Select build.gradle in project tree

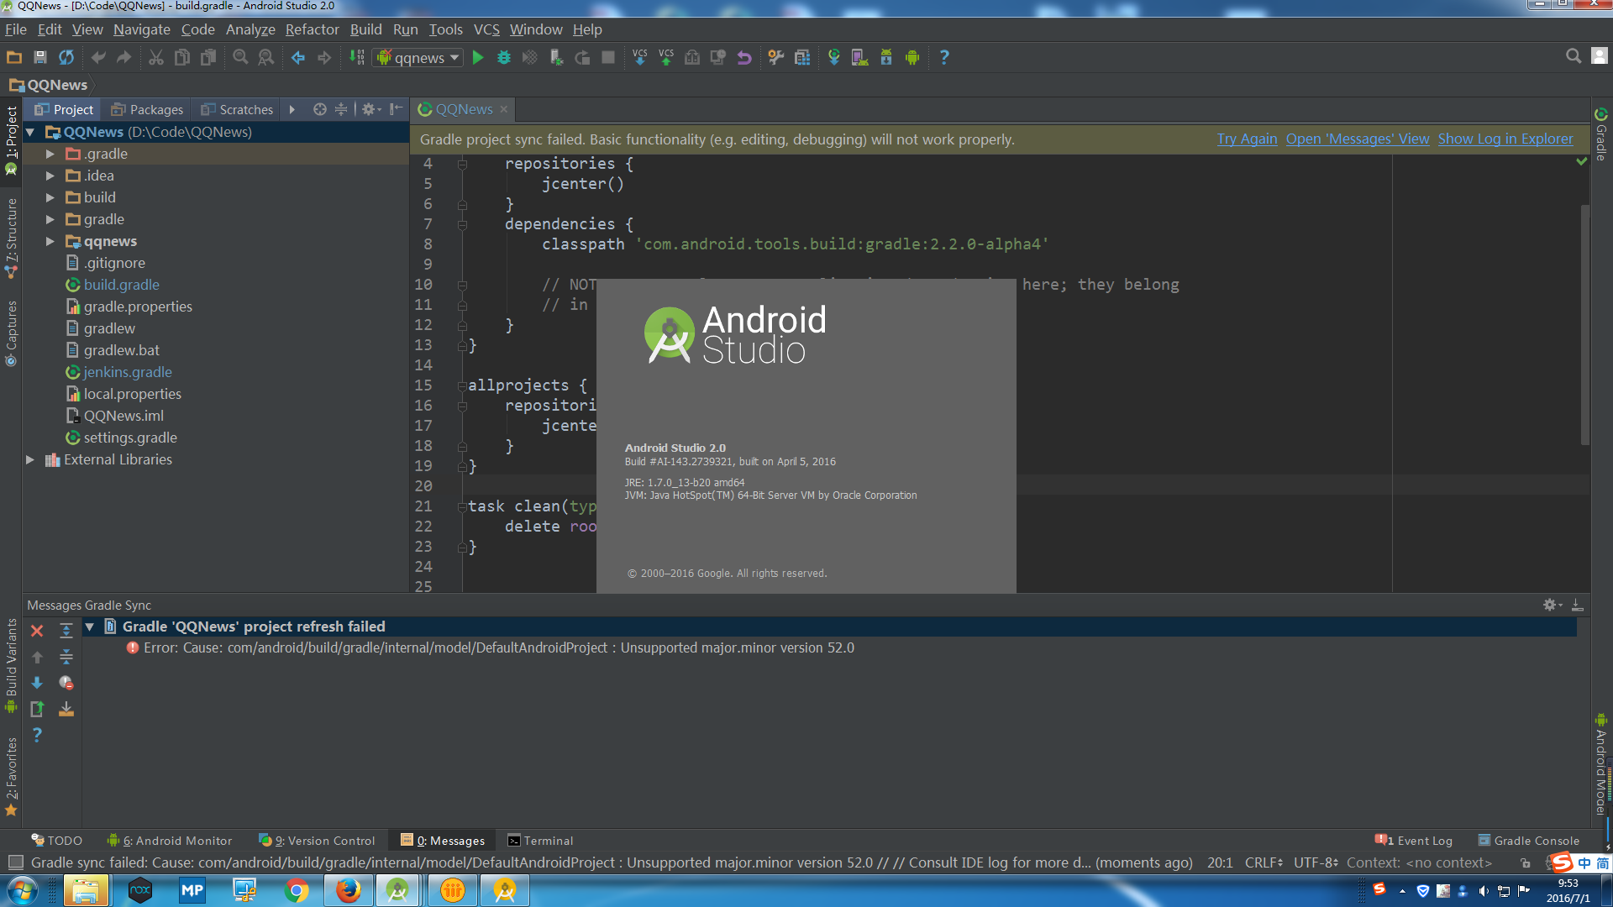coord(121,285)
